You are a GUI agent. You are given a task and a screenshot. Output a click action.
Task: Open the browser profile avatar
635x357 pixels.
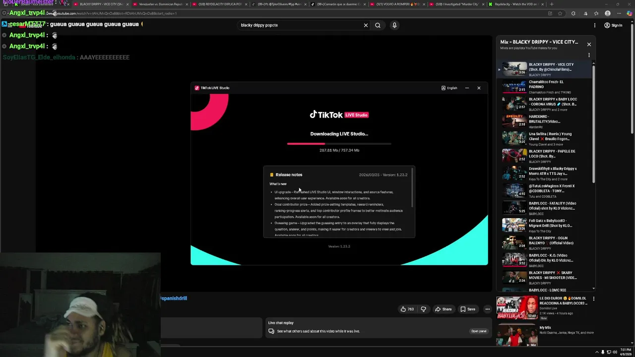(x=608, y=13)
